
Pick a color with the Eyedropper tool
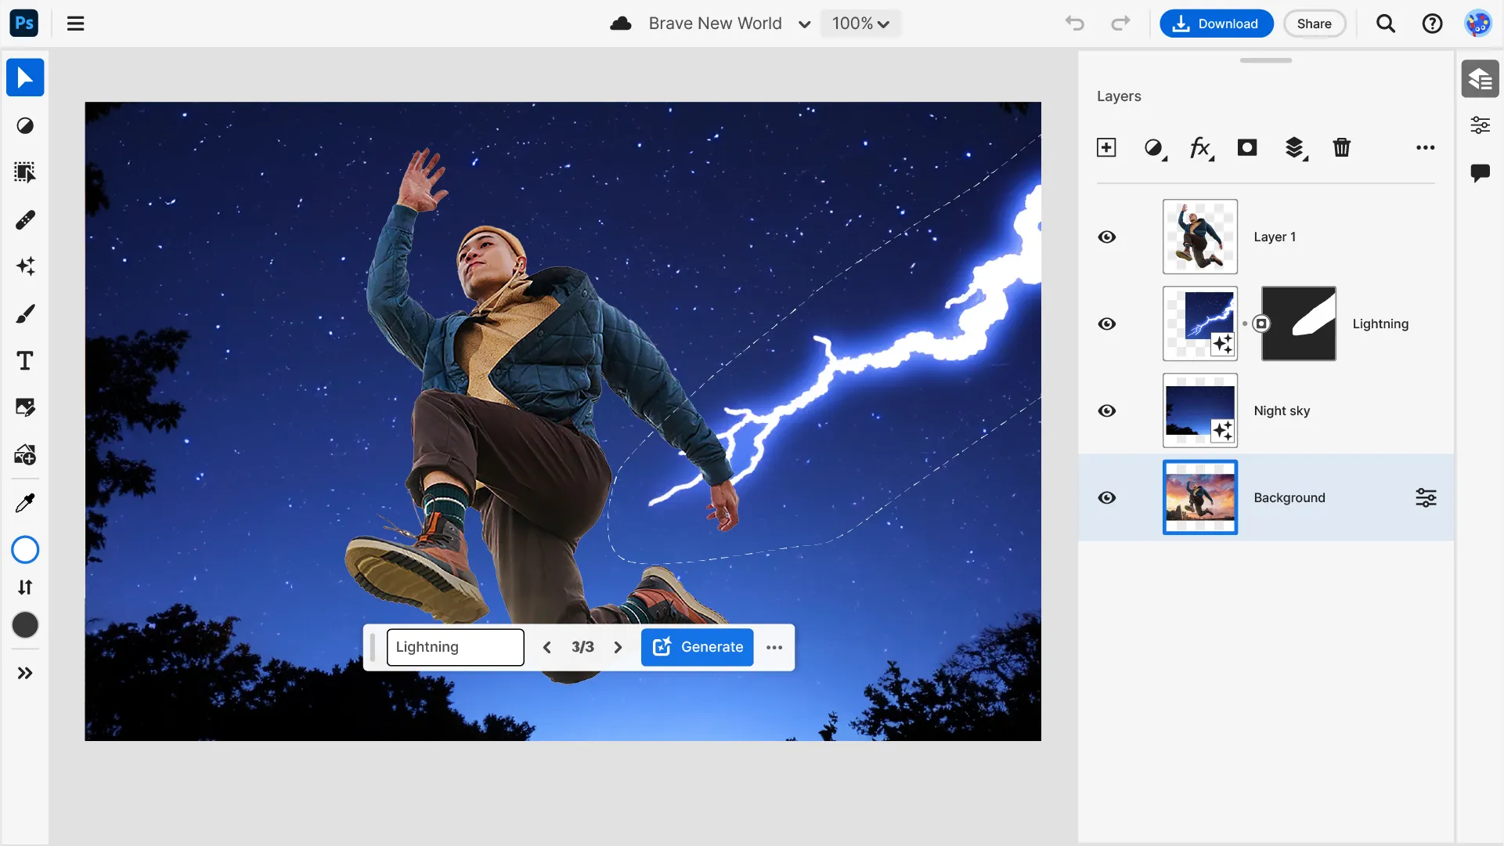click(25, 502)
